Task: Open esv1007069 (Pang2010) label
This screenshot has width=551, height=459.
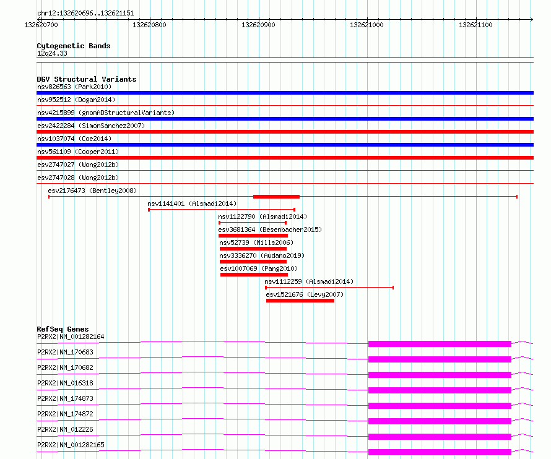Action: (x=259, y=268)
